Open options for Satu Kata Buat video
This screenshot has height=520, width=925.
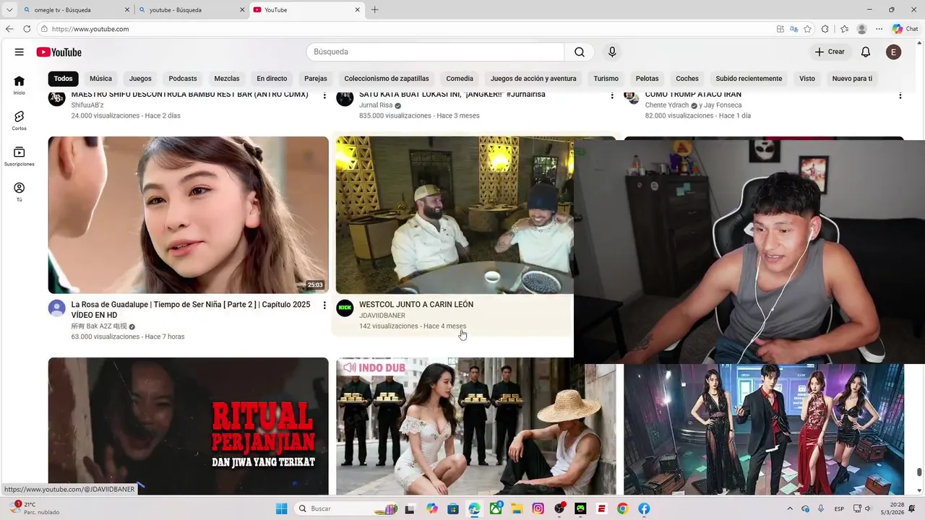pos(612,95)
